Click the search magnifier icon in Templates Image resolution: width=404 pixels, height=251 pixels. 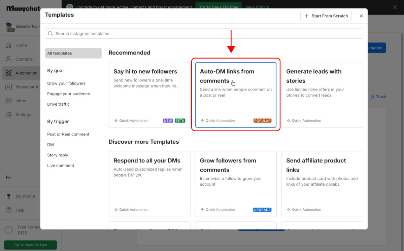[50, 34]
